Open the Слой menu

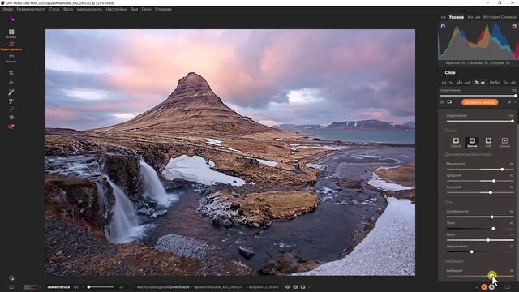click(54, 9)
